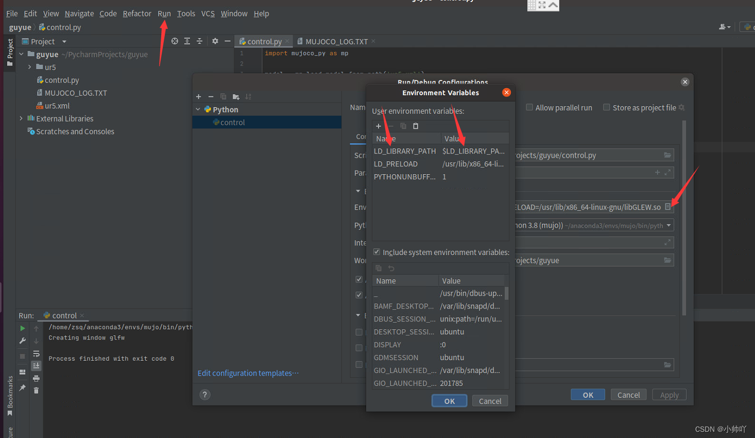The width and height of the screenshot is (755, 438).
Task: Open the Tools menu
Action: [186, 13]
